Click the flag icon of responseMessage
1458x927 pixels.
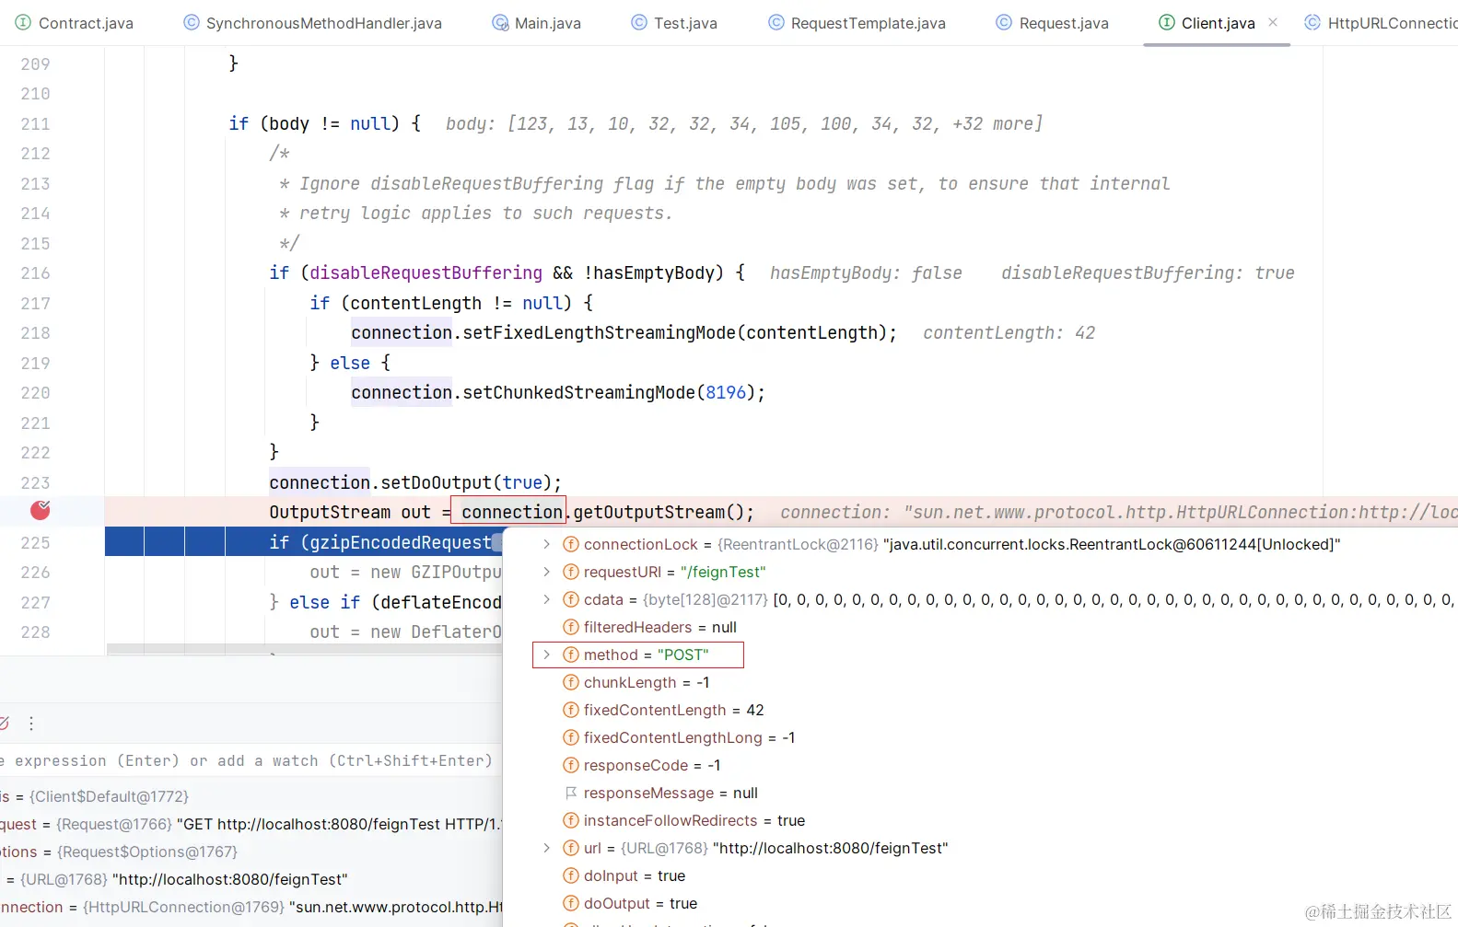571,793
